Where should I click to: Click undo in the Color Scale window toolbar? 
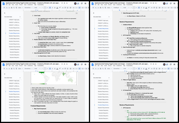tap(7, 8)
